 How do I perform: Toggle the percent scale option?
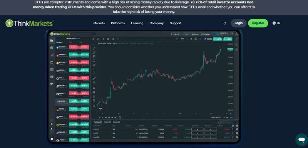224,117
